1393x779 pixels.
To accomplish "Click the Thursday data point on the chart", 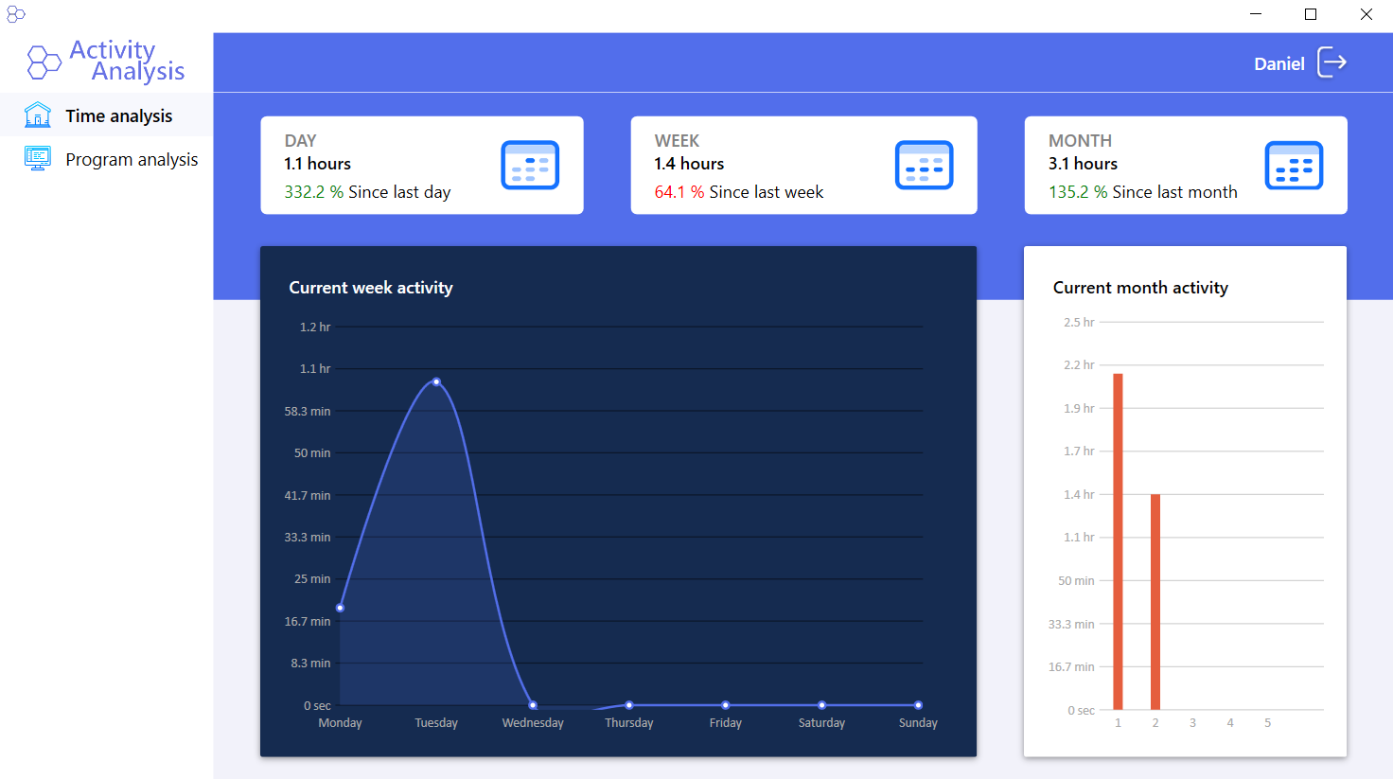I will pos(629,705).
